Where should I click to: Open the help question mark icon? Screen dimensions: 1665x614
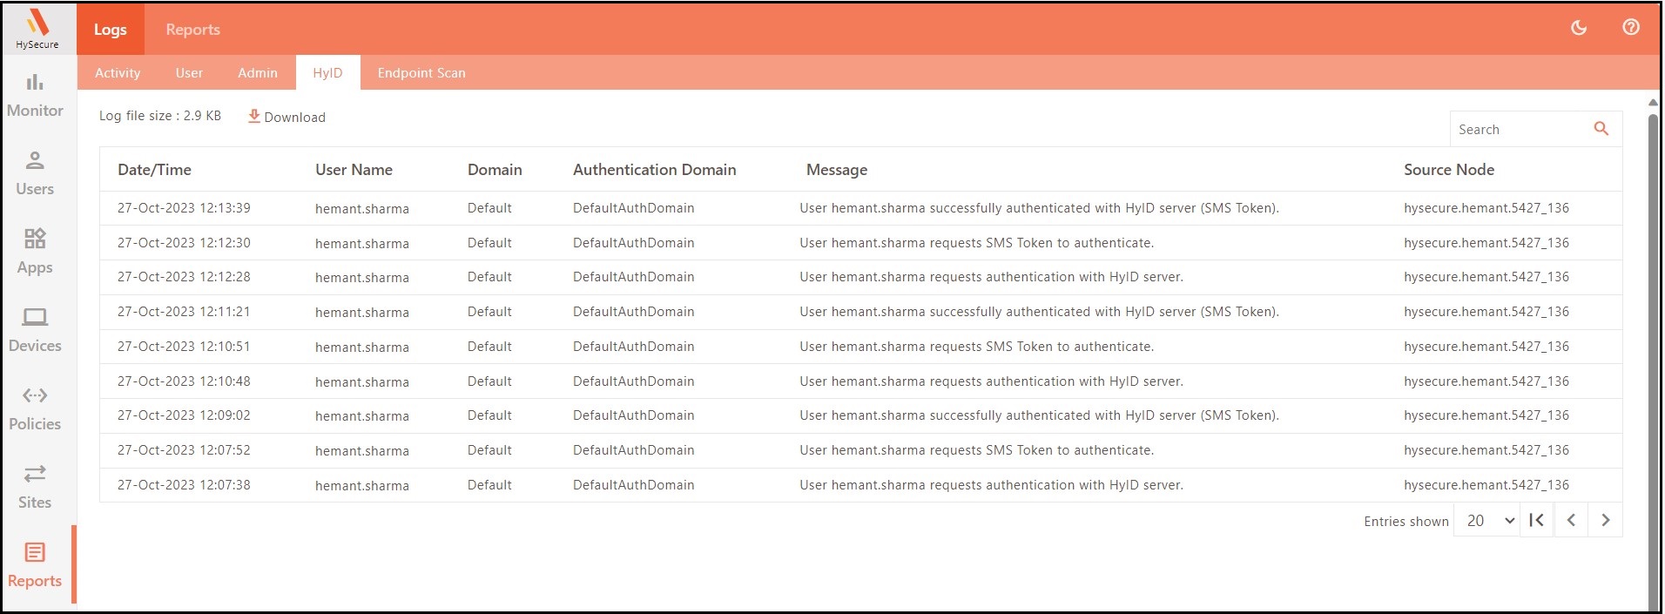pos(1631,28)
